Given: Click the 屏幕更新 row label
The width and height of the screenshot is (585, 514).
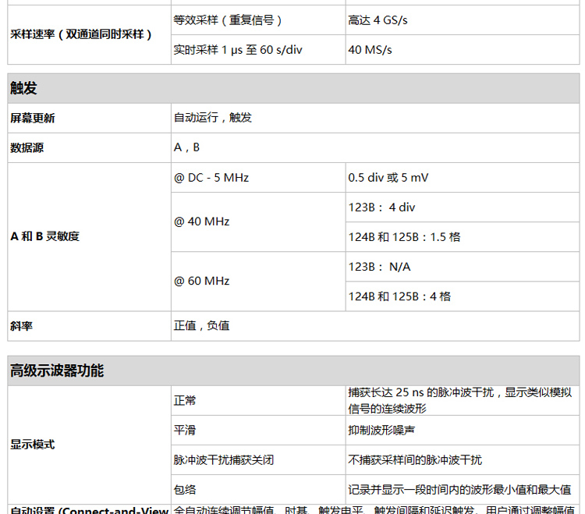Looking at the screenshot, I should [33, 118].
